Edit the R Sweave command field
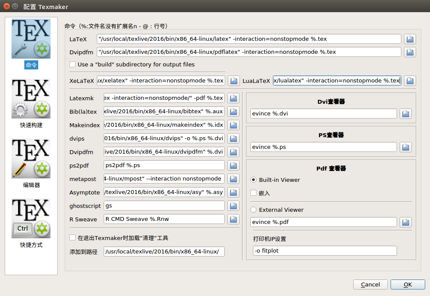Viewport: 430px width, 296px height. click(x=164, y=219)
